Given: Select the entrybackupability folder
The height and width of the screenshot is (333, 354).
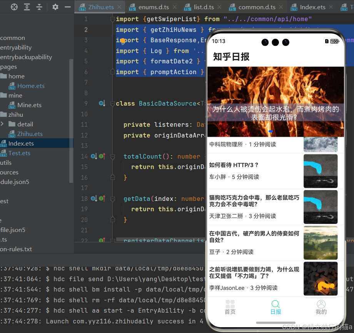Looking at the screenshot, I should pyautogui.click(x=26, y=57).
